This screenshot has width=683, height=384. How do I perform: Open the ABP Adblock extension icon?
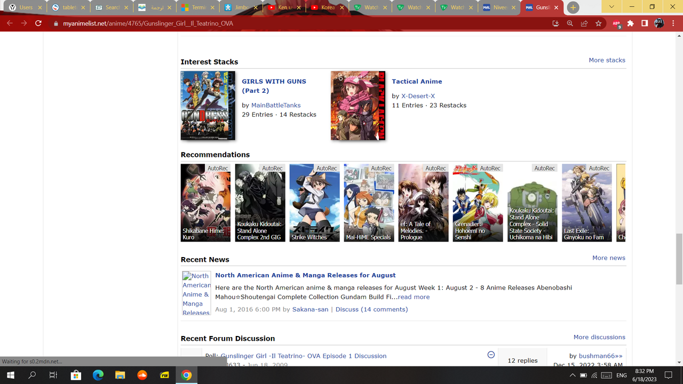(616, 23)
